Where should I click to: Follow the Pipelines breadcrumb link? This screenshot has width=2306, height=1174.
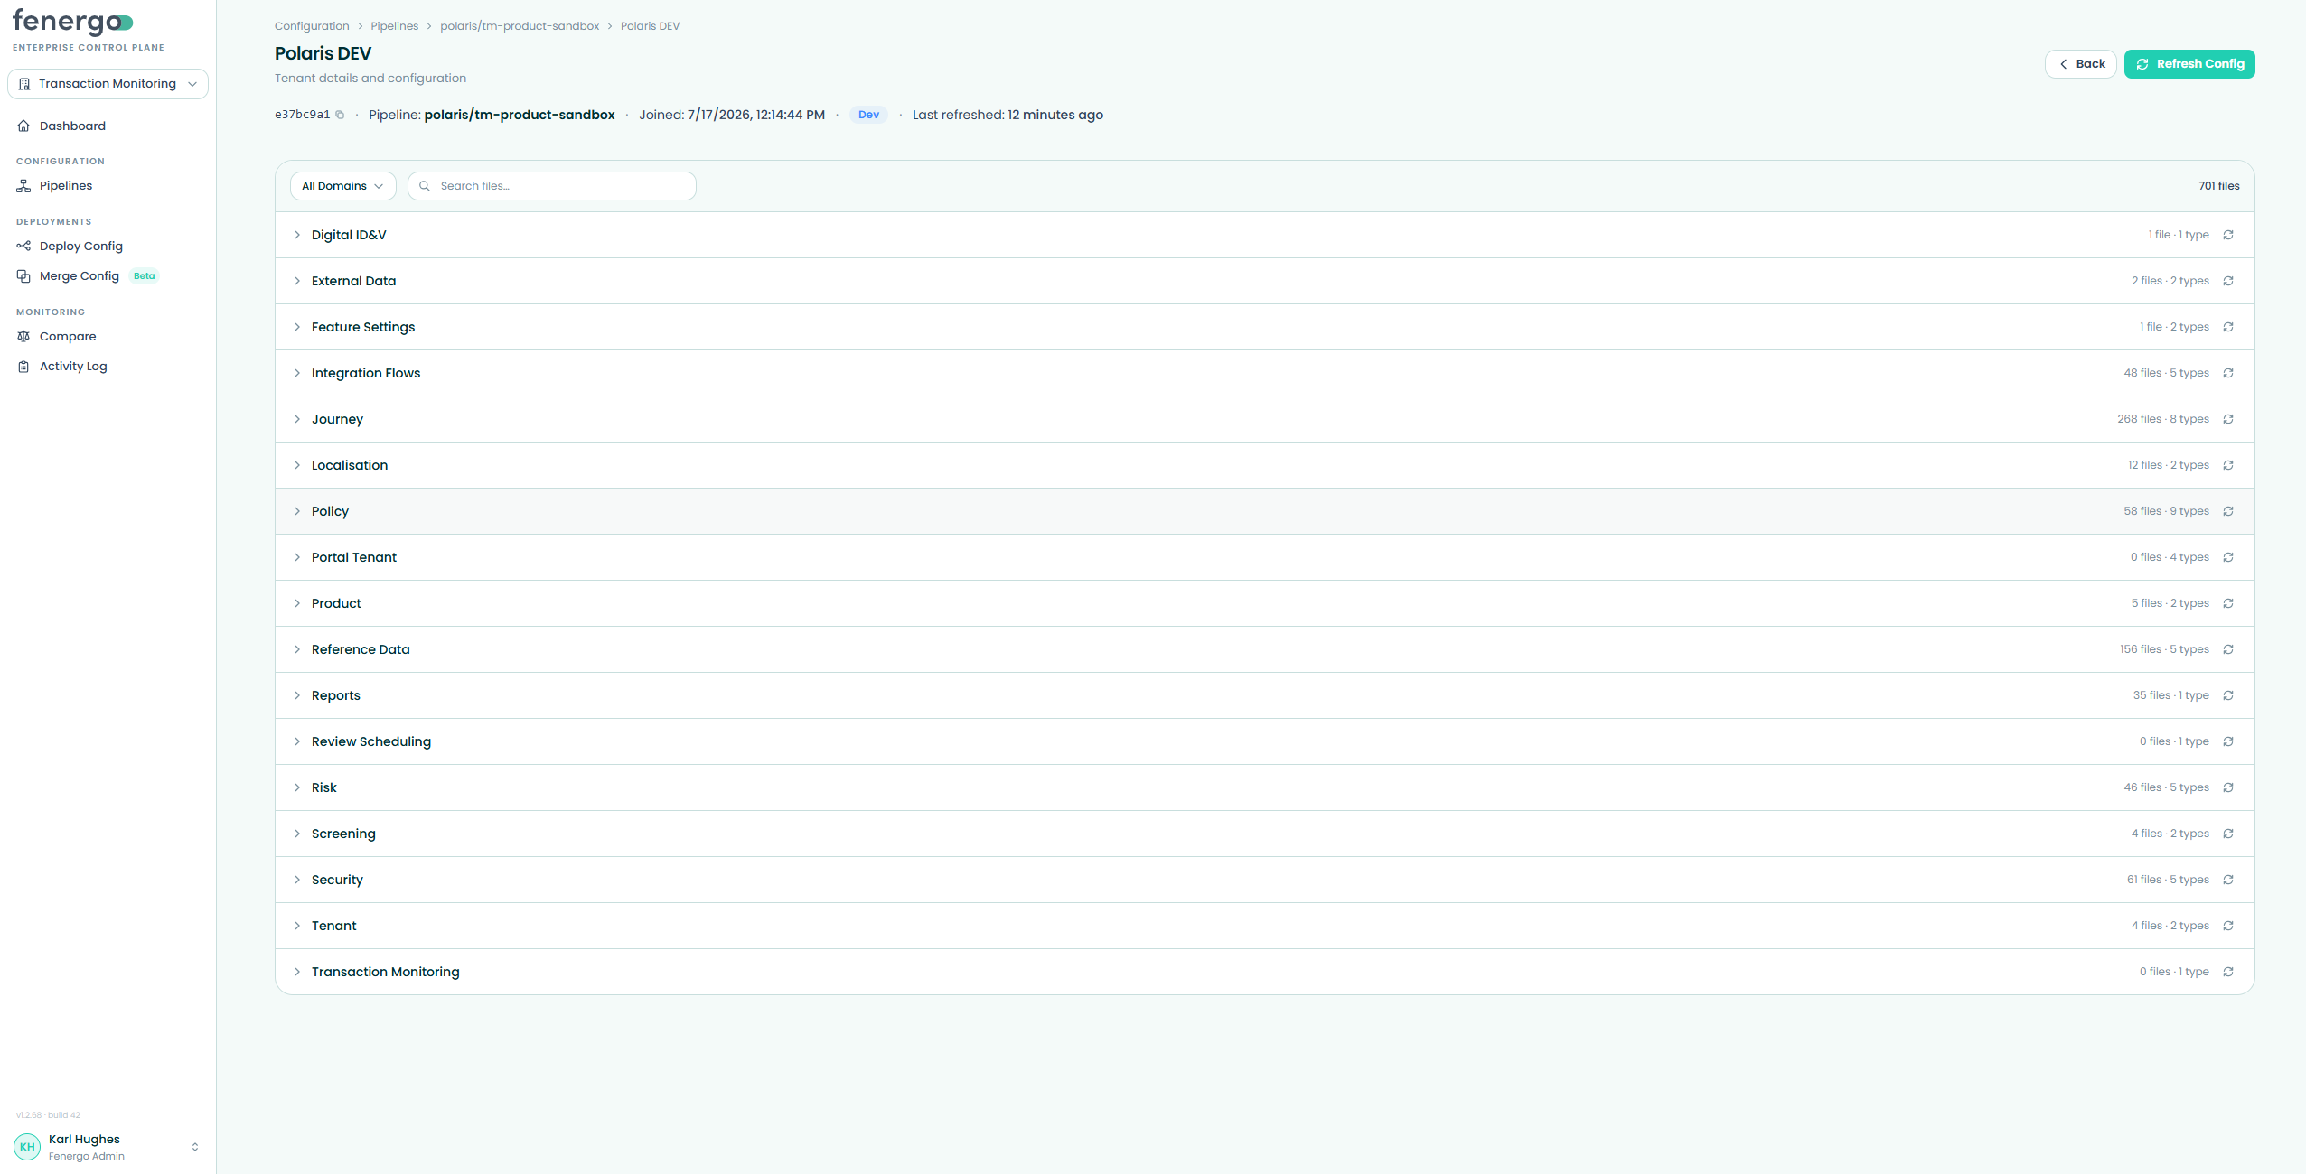pos(395,26)
